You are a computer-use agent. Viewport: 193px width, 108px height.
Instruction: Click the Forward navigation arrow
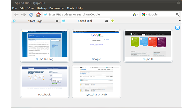tap(23, 15)
